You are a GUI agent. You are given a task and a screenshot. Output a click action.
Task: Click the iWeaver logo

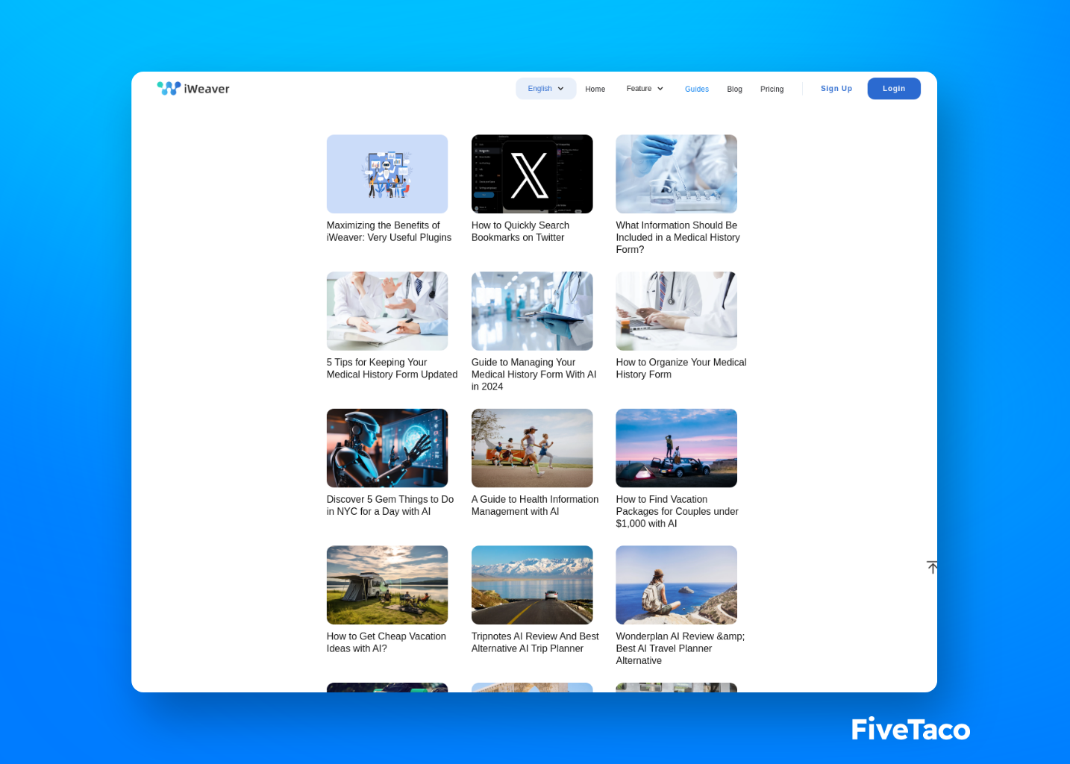tap(193, 88)
